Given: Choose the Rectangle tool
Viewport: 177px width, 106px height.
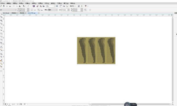Looking at the screenshot, I should [1, 34].
